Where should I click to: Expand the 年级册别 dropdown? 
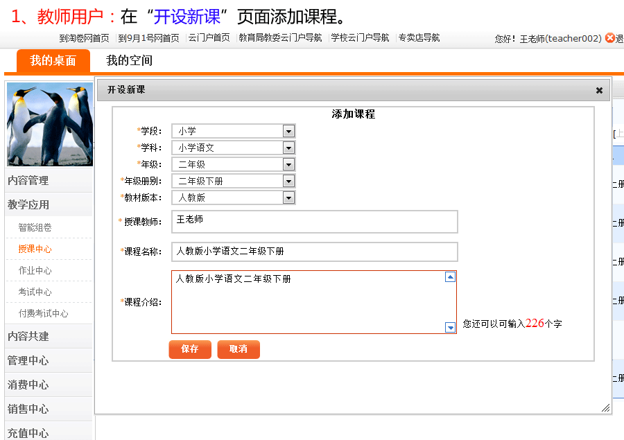288,181
